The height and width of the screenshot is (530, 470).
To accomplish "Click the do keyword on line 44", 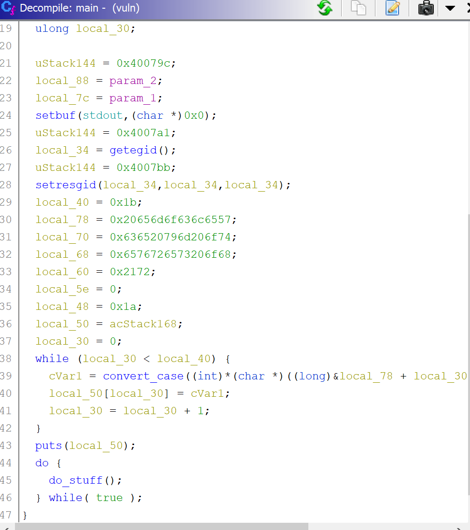I will pyautogui.click(x=42, y=463).
